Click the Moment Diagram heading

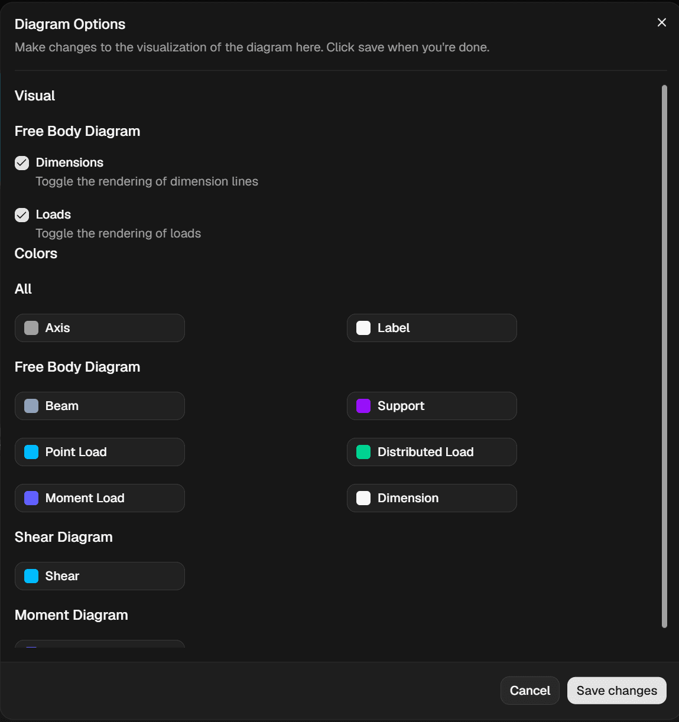(x=72, y=615)
